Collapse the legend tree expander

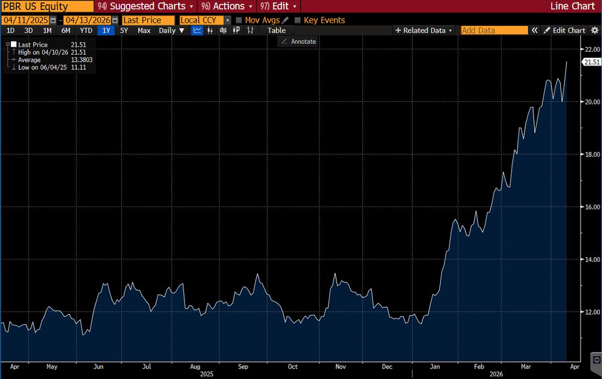(7, 45)
